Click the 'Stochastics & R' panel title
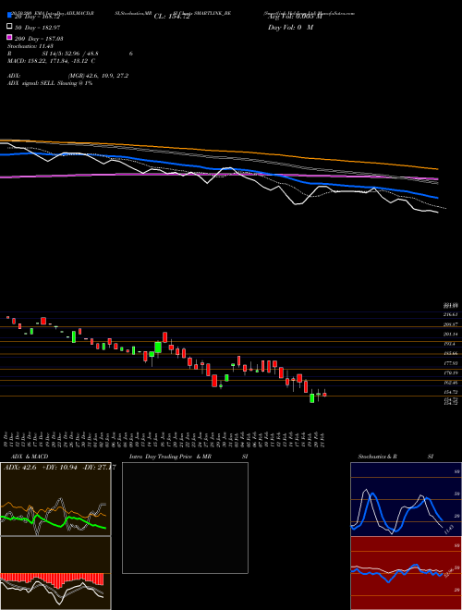 [x=377, y=457]
